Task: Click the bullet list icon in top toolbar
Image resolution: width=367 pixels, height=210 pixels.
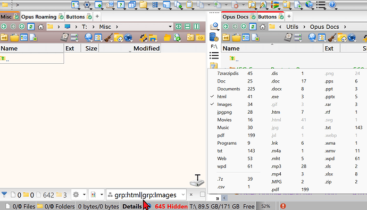Action: [321, 5]
